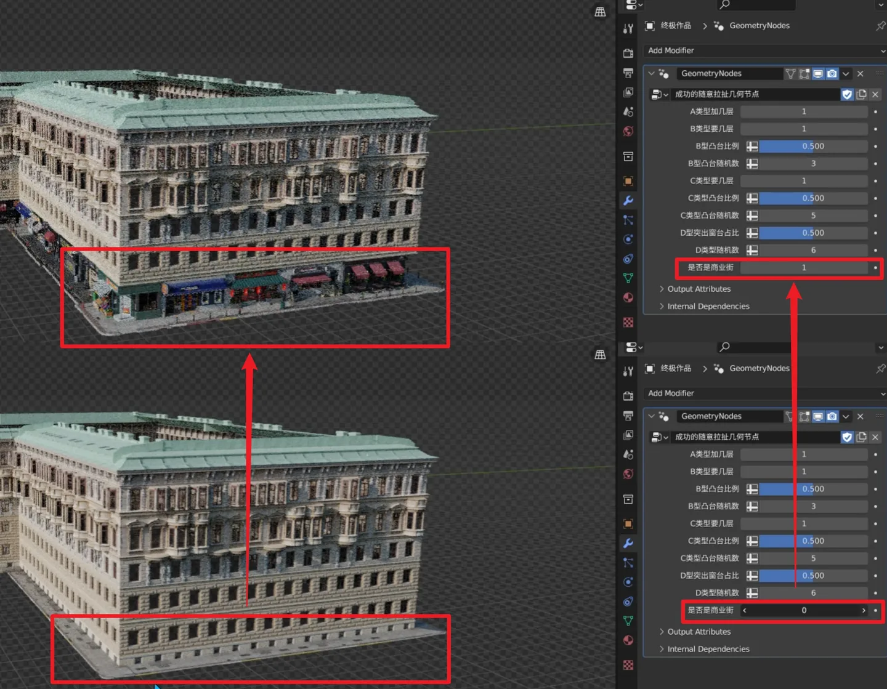Viewport: 887px width, 689px height.
Task: Toggle attribute input for D类型随机数 in lower panel
Action: 752,593
